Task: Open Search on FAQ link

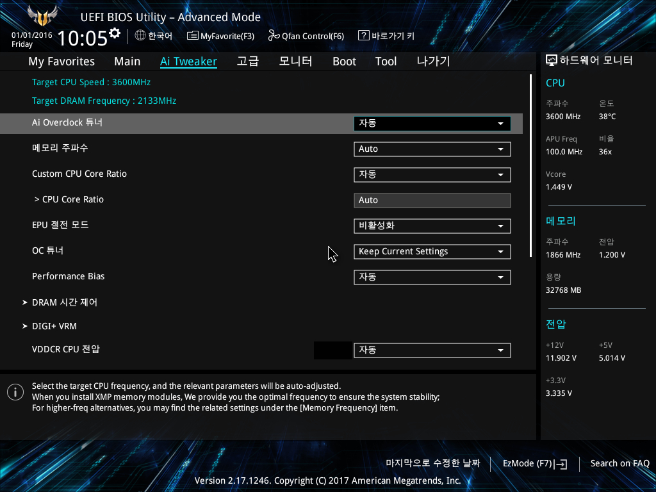Action: click(619, 464)
